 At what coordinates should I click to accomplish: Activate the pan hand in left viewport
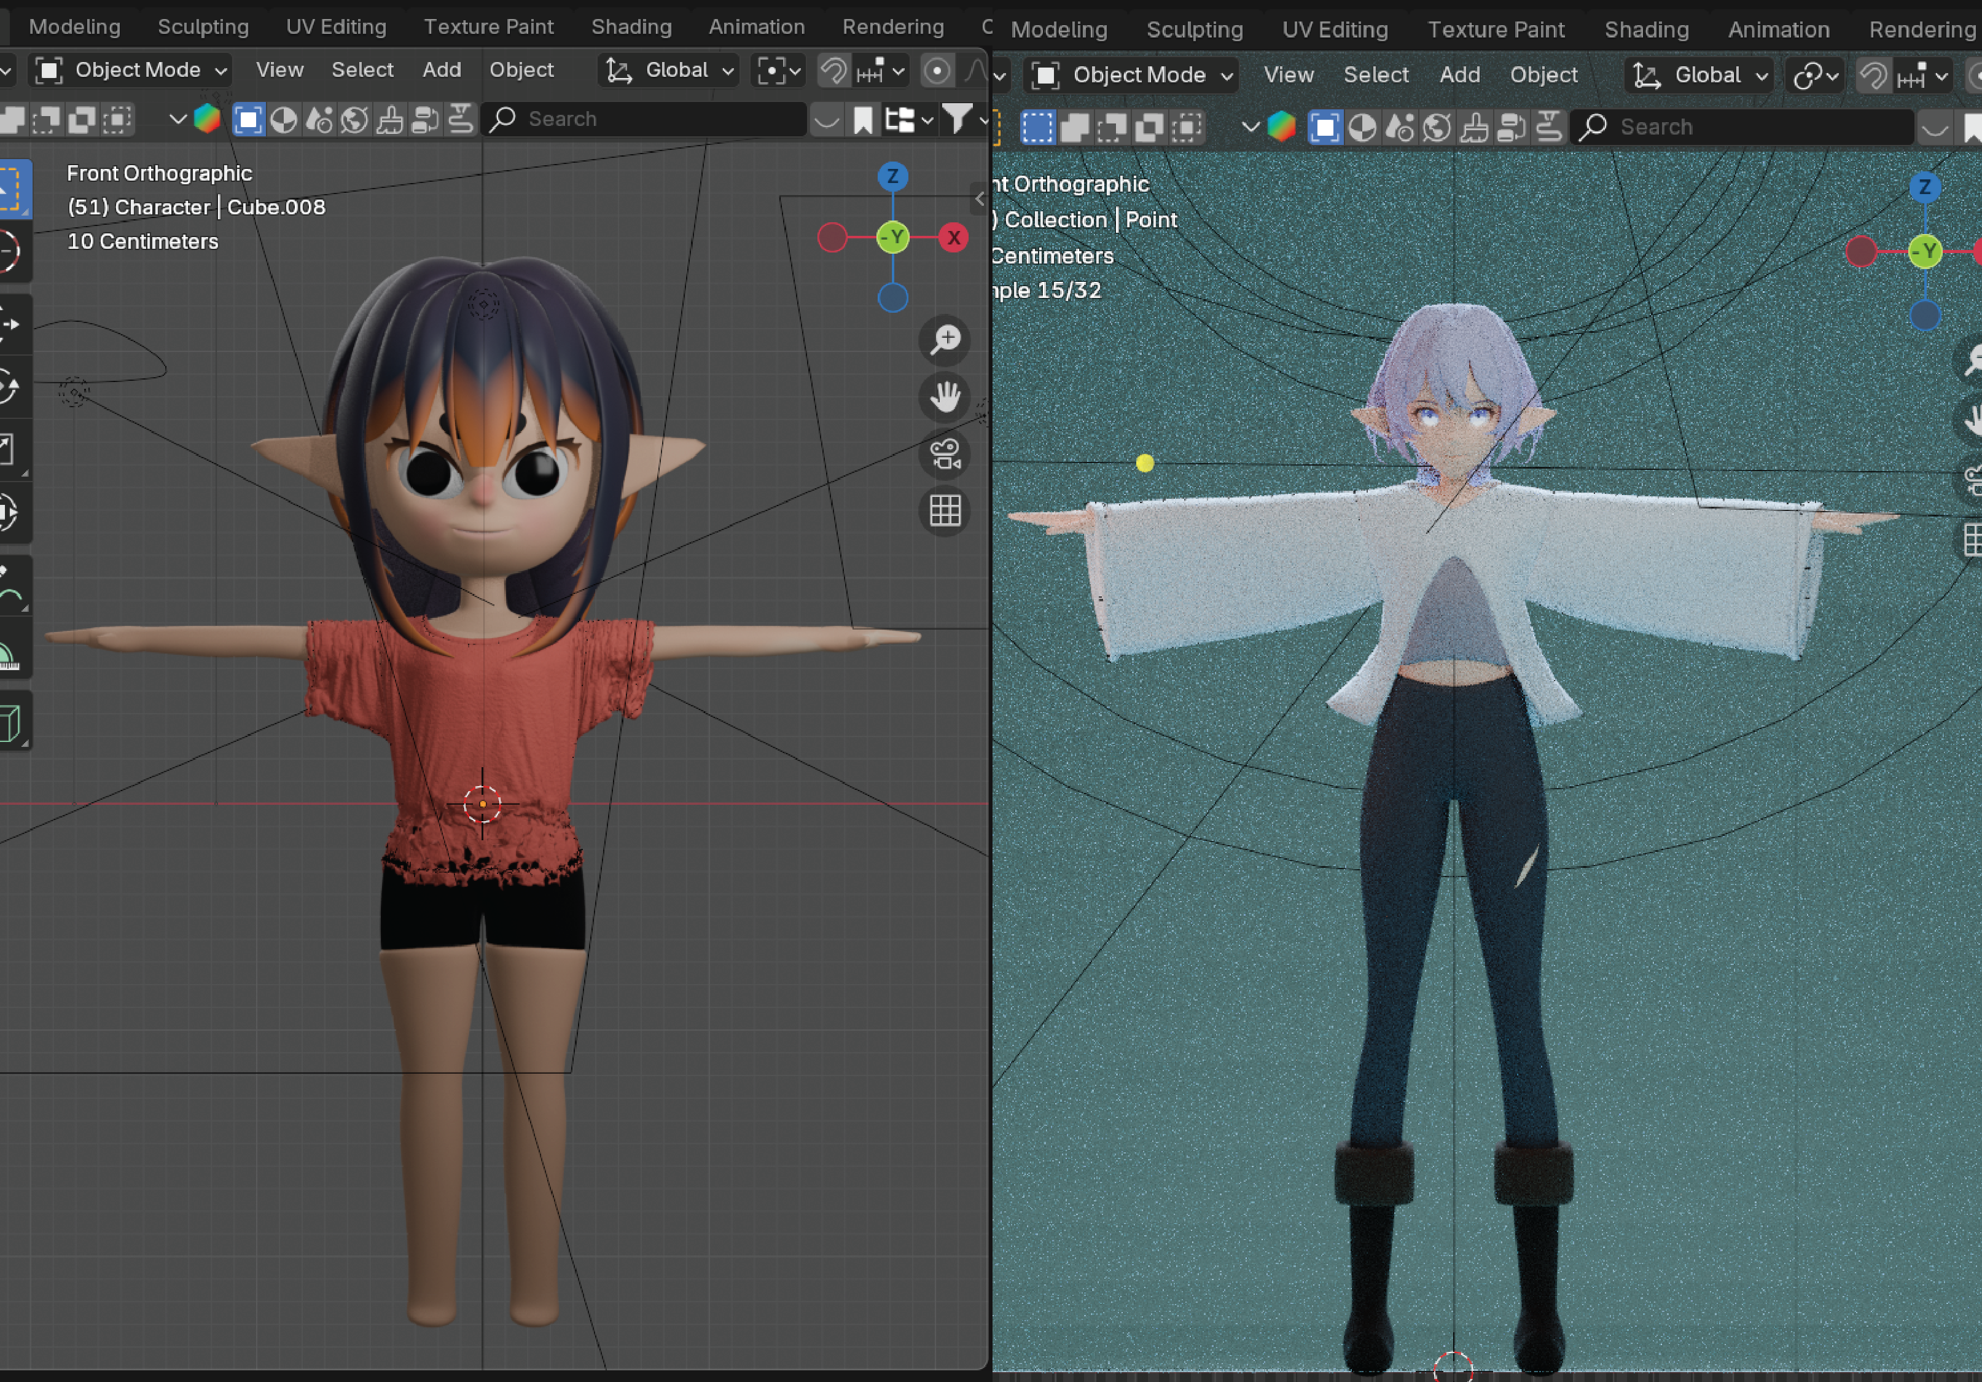pyautogui.click(x=945, y=397)
